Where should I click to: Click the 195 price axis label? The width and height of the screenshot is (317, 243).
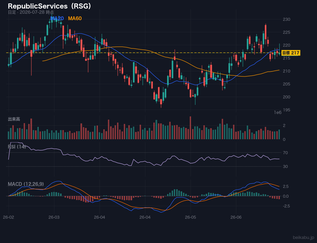coord(287,110)
